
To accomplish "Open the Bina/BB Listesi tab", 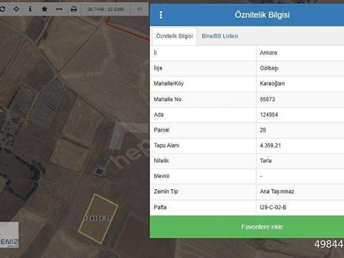I will click(x=220, y=36).
